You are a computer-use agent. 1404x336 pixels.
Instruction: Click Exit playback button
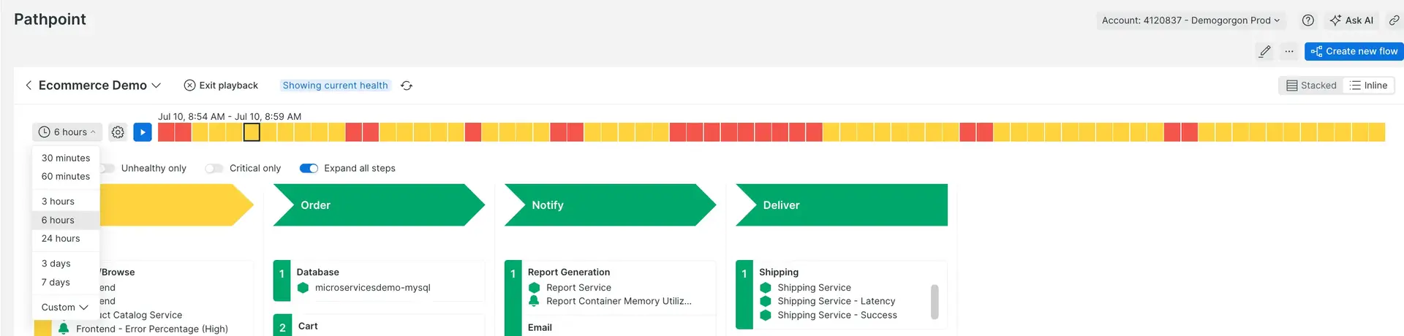coord(221,85)
